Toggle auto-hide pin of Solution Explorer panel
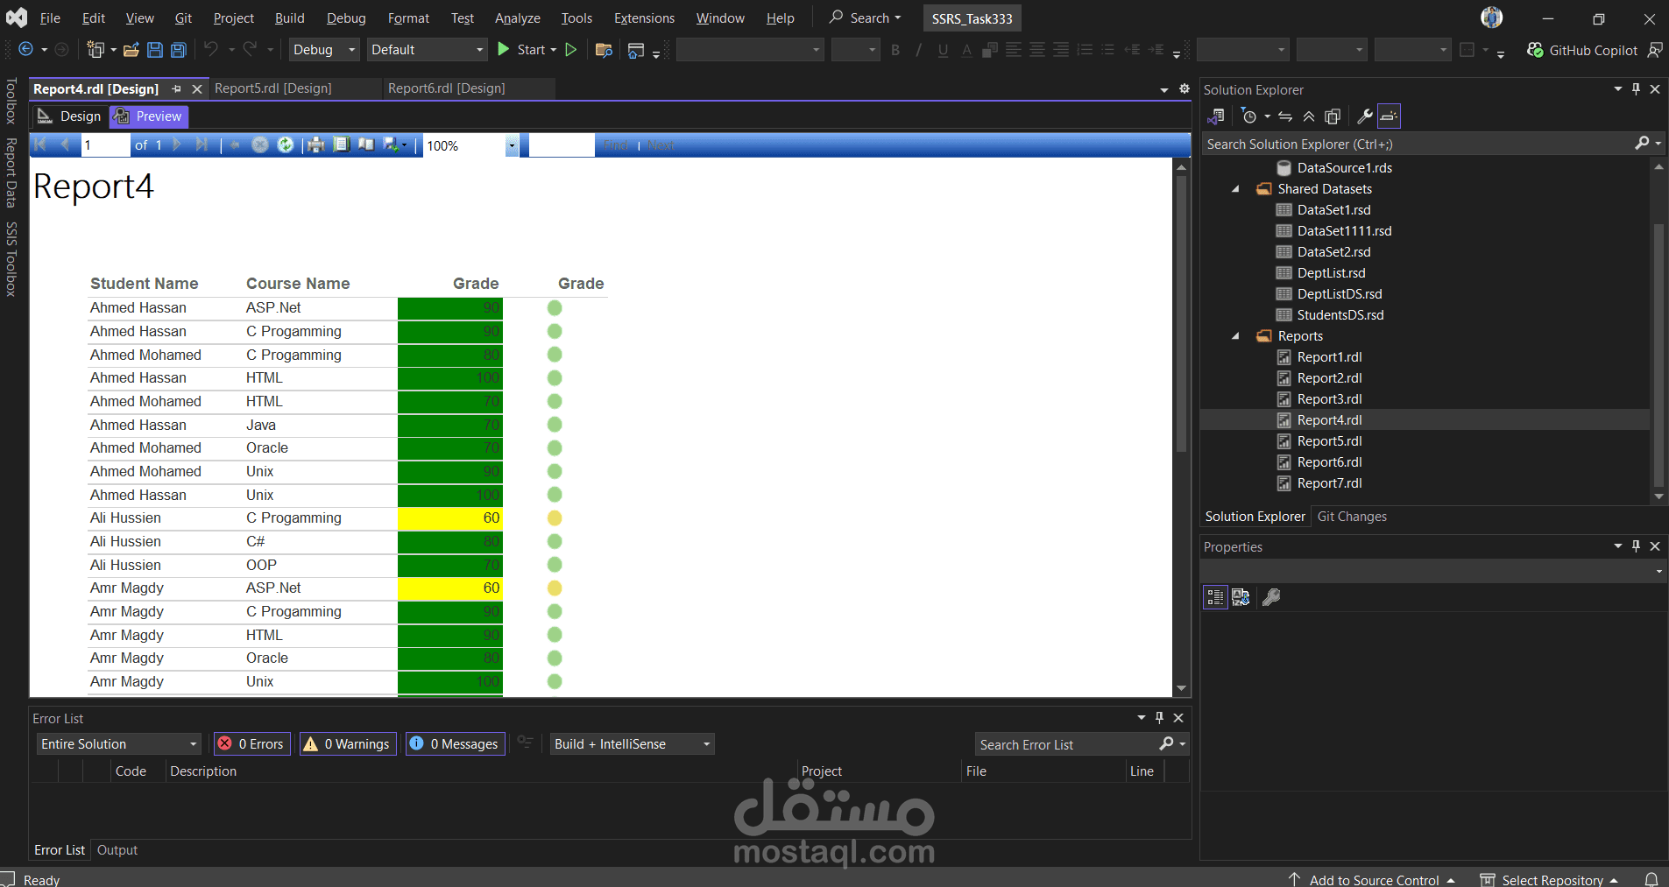 click(x=1636, y=89)
